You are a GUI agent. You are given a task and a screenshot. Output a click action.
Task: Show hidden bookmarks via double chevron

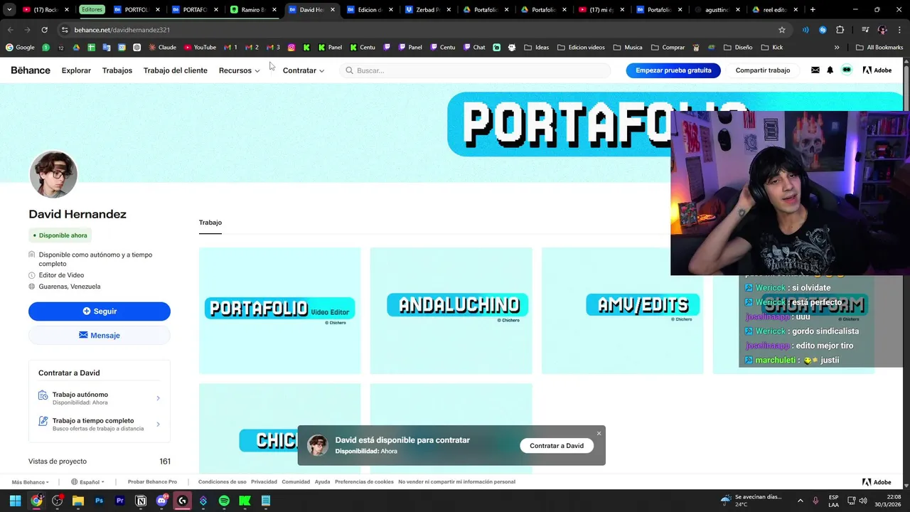coord(837,48)
